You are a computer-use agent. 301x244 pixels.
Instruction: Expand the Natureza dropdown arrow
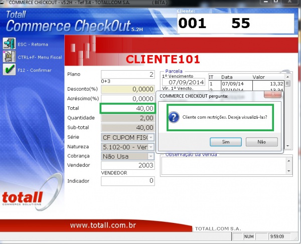tap(151, 147)
